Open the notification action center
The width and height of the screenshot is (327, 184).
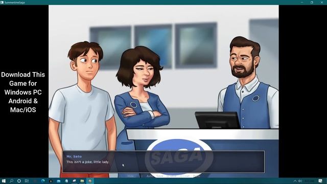tap(320, 181)
